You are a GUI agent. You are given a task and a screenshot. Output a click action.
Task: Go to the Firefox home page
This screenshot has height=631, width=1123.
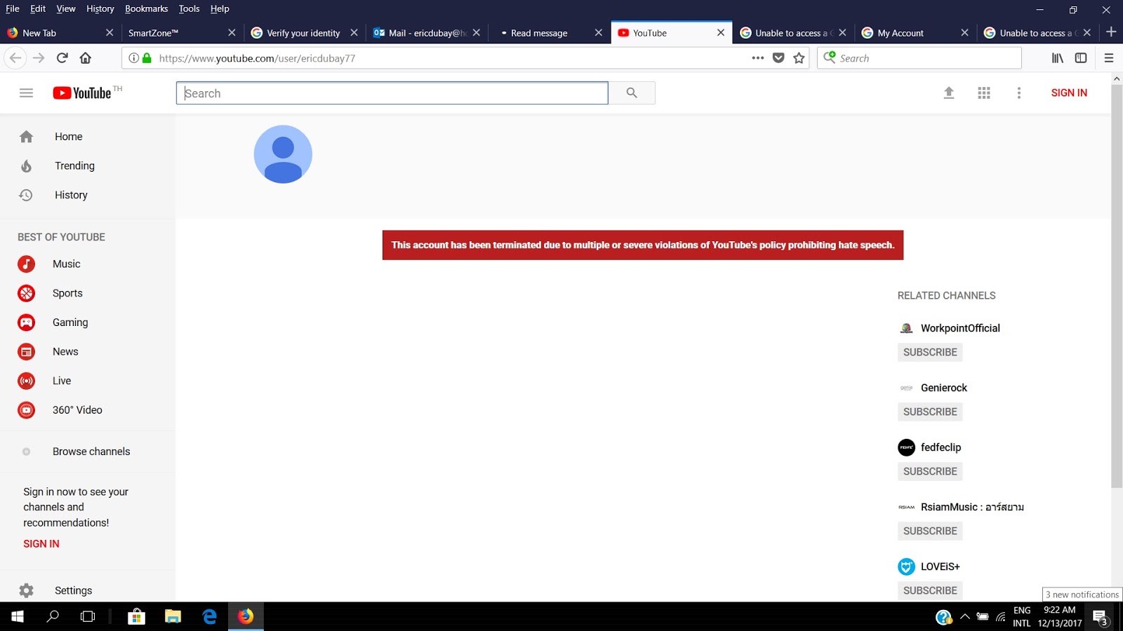click(x=86, y=58)
